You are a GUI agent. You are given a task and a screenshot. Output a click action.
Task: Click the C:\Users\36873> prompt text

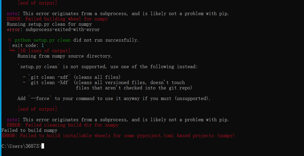click(x=21, y=146)
